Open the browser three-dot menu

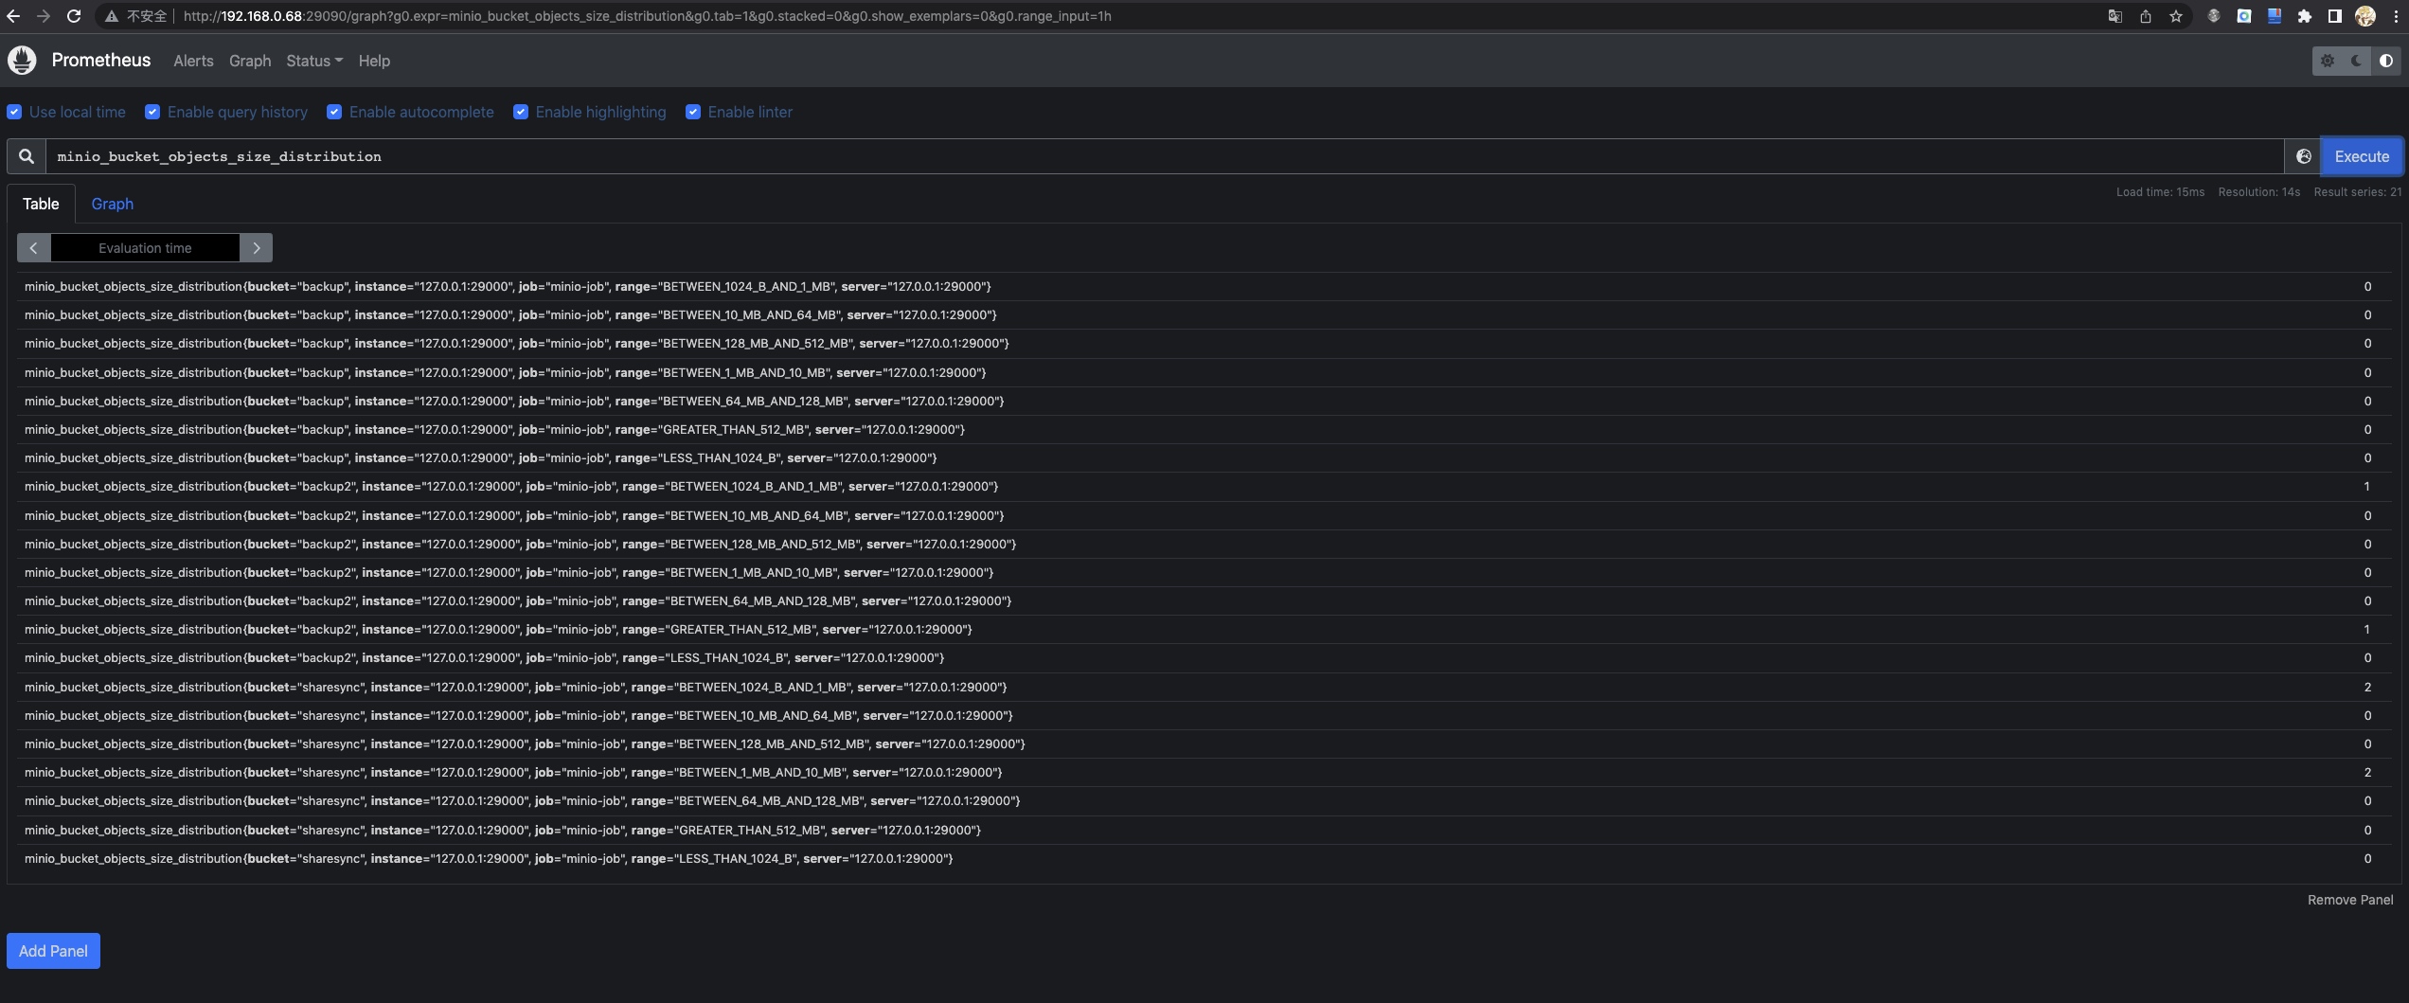pos(2396,16)
